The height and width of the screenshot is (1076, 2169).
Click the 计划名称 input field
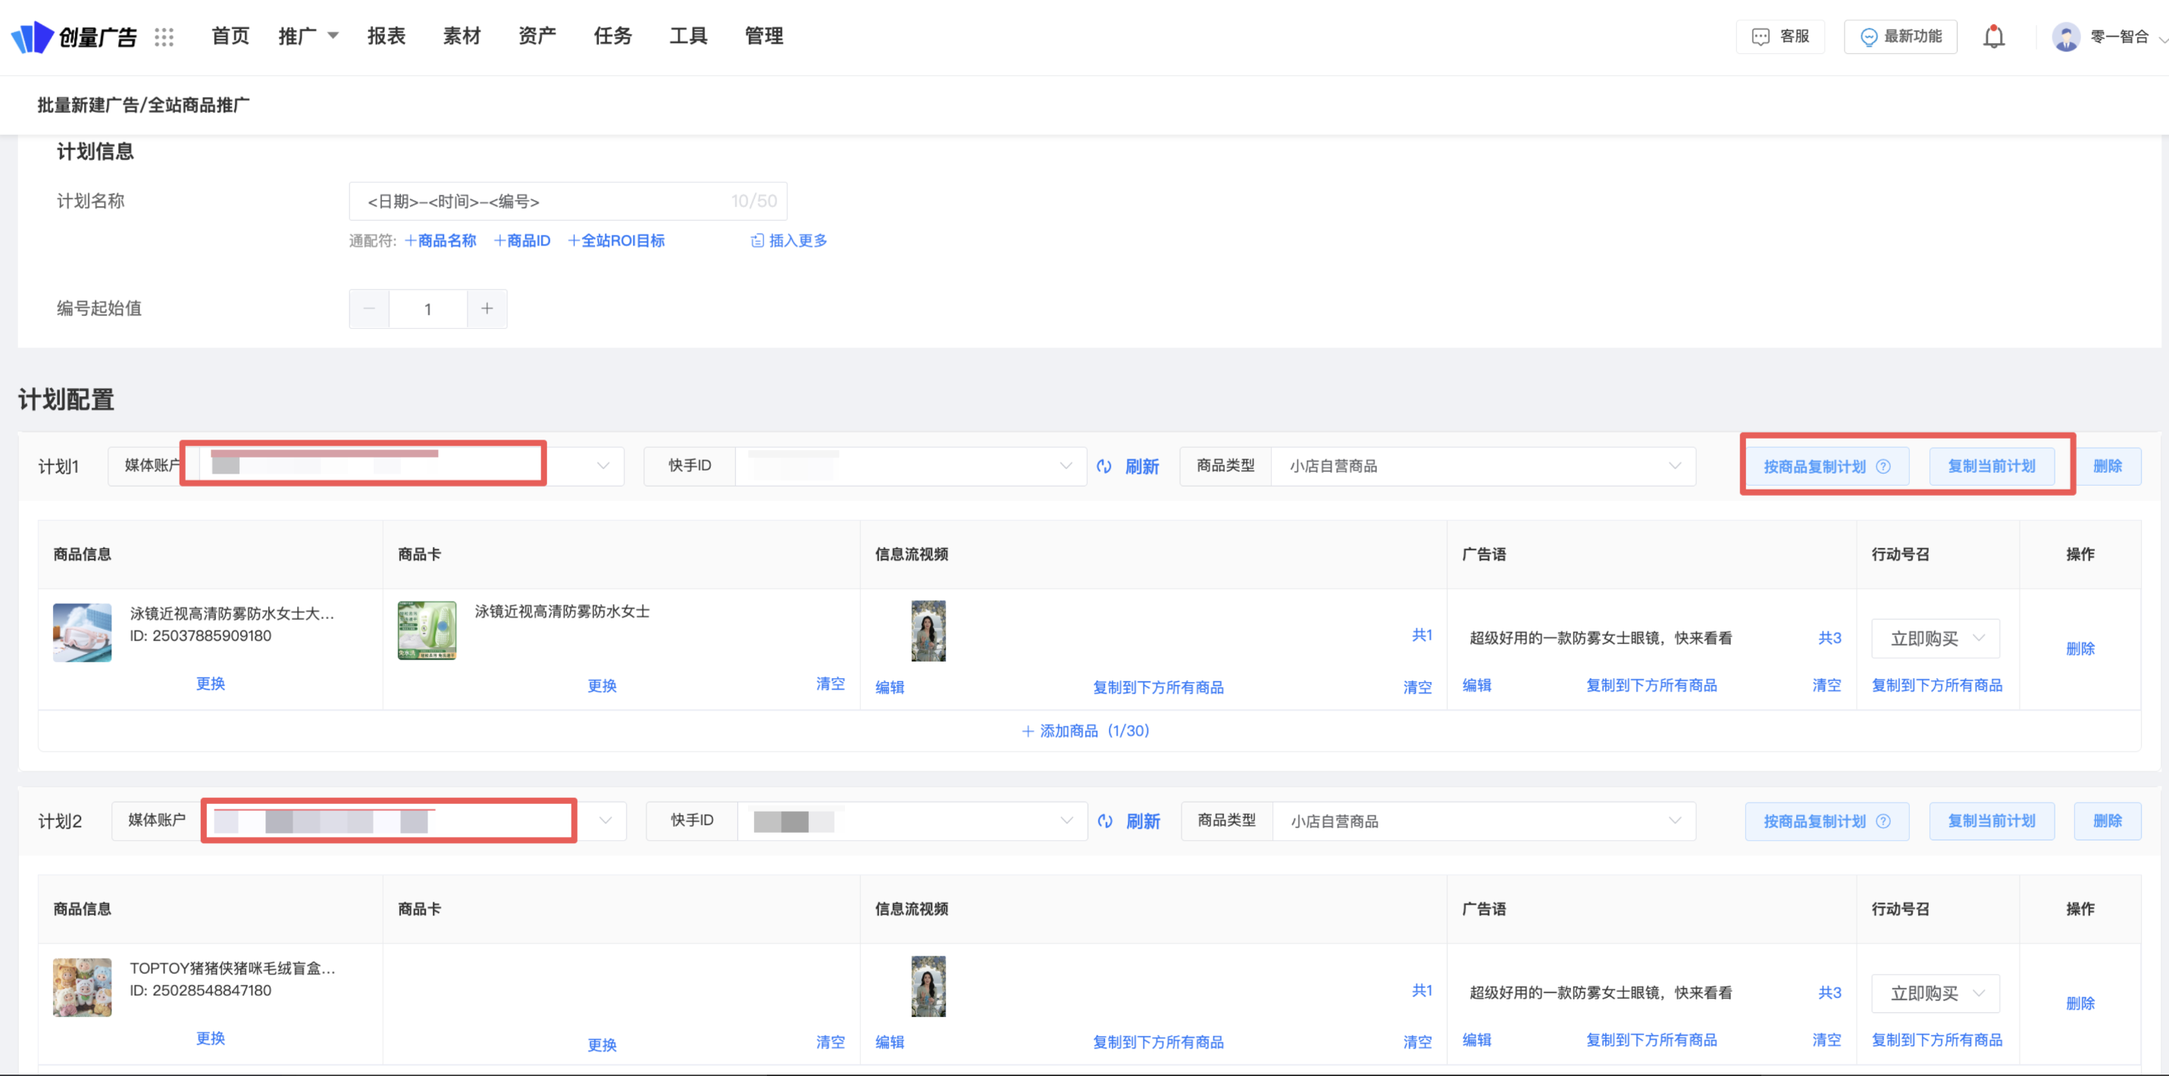click(568, 202)
